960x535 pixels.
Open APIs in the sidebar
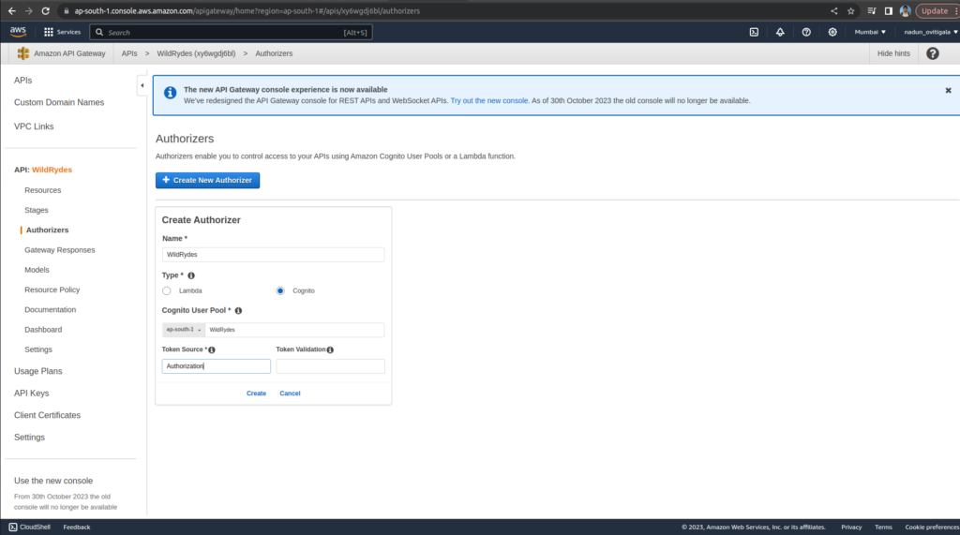click(x=23, y=81)
